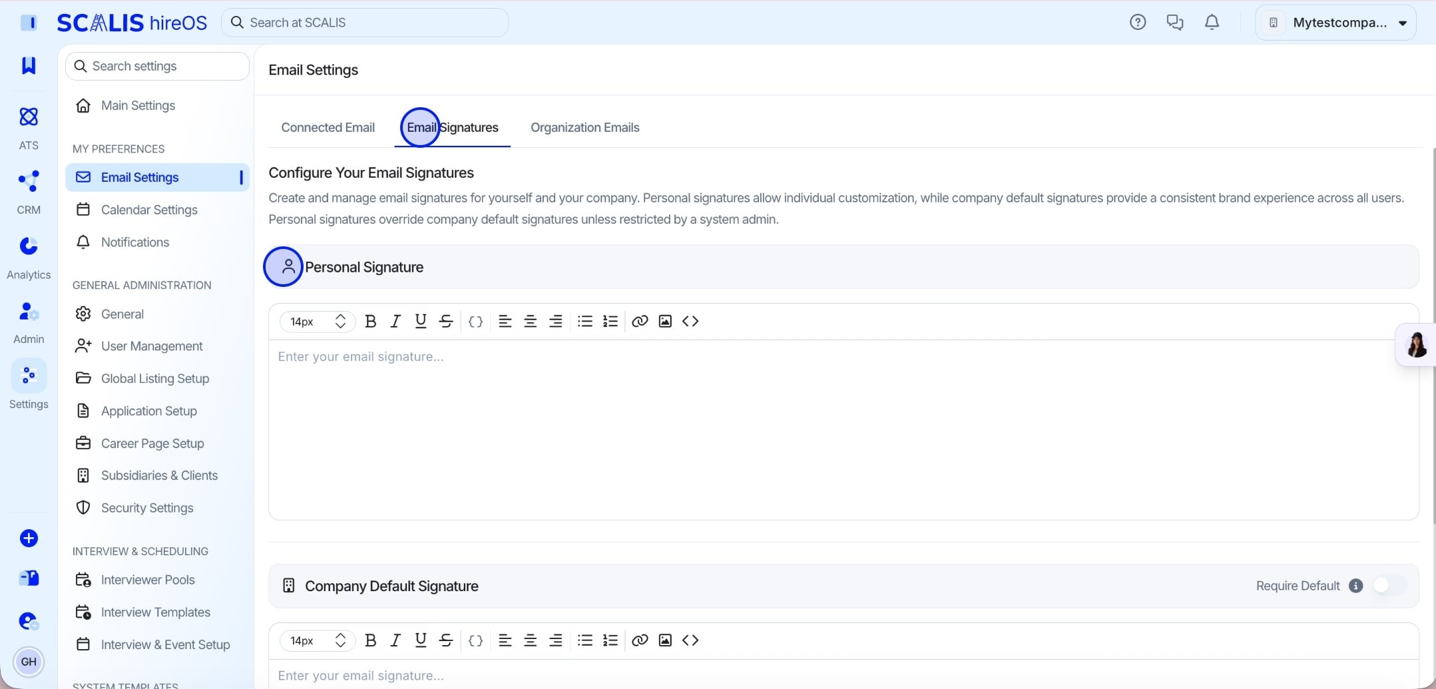
Task: Insert bullet list in Company Default toolbar
Action: click(x=585, y=640)
